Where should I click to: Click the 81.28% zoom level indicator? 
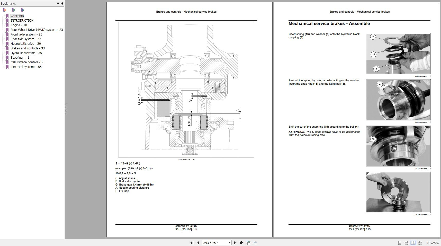433,243
